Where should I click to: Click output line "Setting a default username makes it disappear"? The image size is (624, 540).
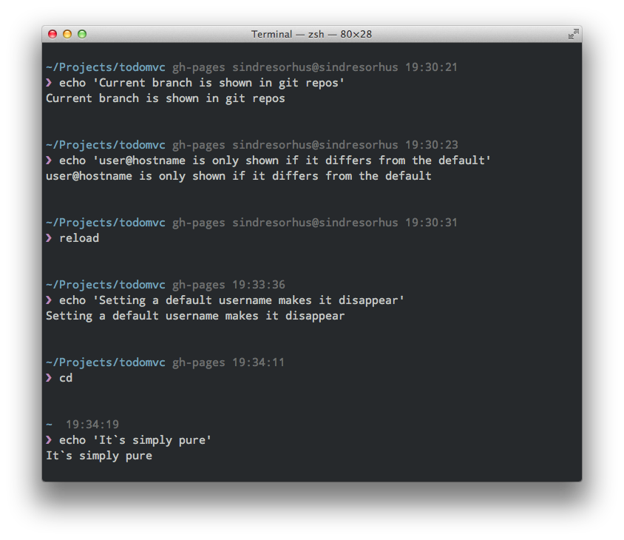click(x=195, y=316)
